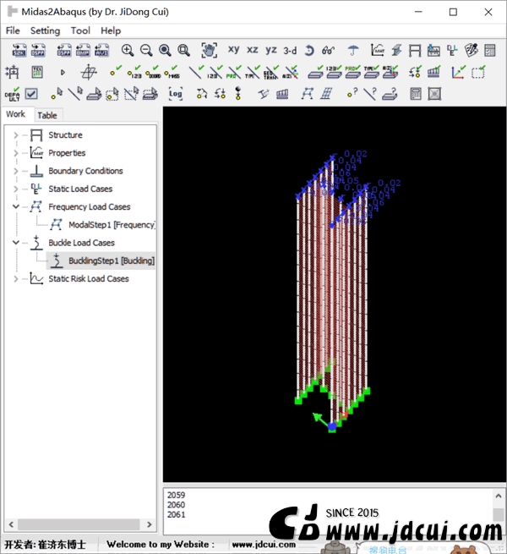This screenshot has height=554, width=507.
Task: Click the TCL script table icon
Action: (x=37, y=72)
